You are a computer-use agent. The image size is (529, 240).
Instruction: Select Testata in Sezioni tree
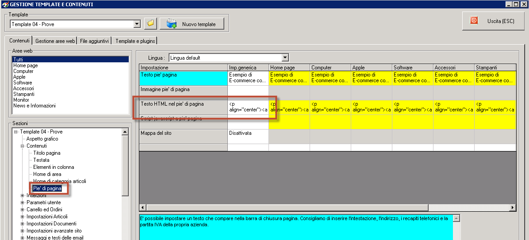pos(41,160)
